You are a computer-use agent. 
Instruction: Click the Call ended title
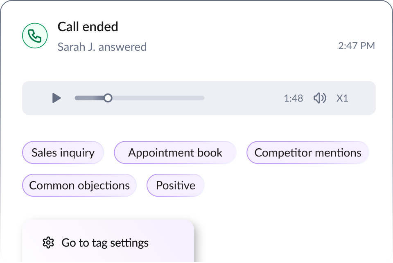pyautogui.click(x=88, y=27)
